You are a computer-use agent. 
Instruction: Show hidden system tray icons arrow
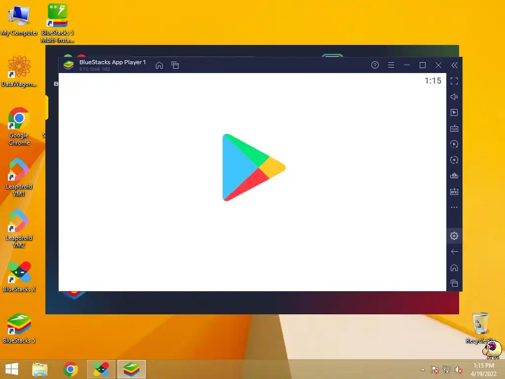coord(423,370)
